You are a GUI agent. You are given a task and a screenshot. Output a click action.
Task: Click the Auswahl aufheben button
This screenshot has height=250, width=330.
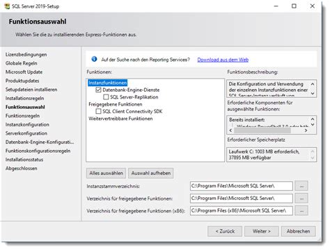(x=151, y=173)
